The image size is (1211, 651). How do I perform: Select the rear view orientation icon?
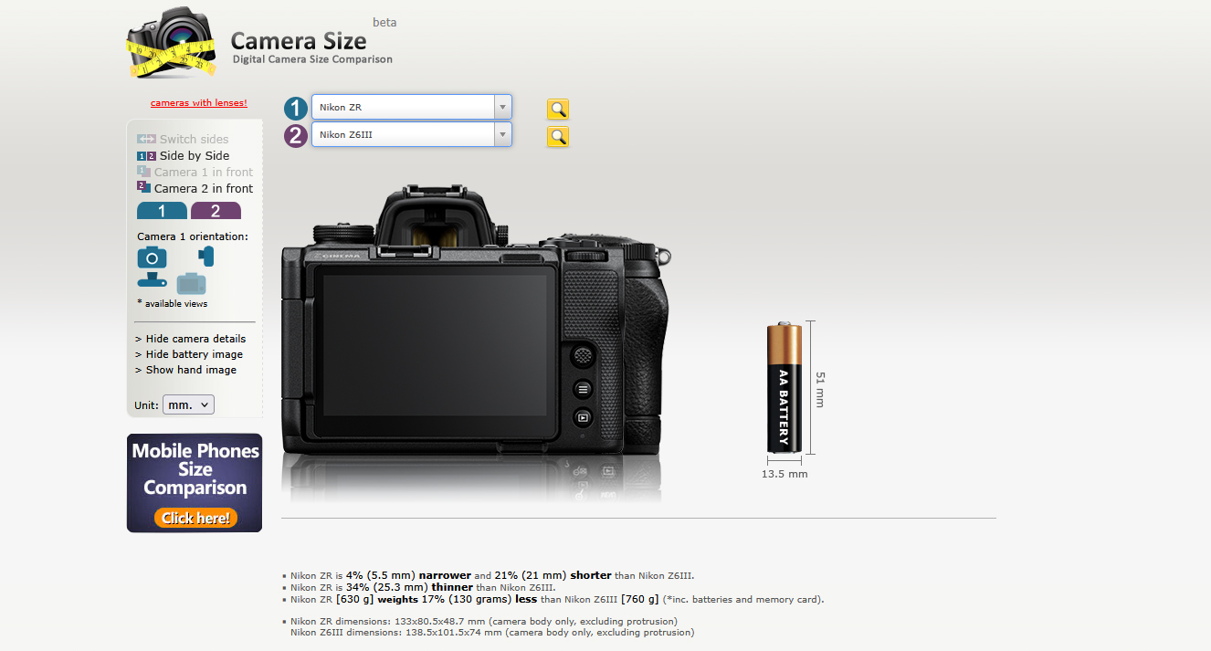tap(191, 283)
